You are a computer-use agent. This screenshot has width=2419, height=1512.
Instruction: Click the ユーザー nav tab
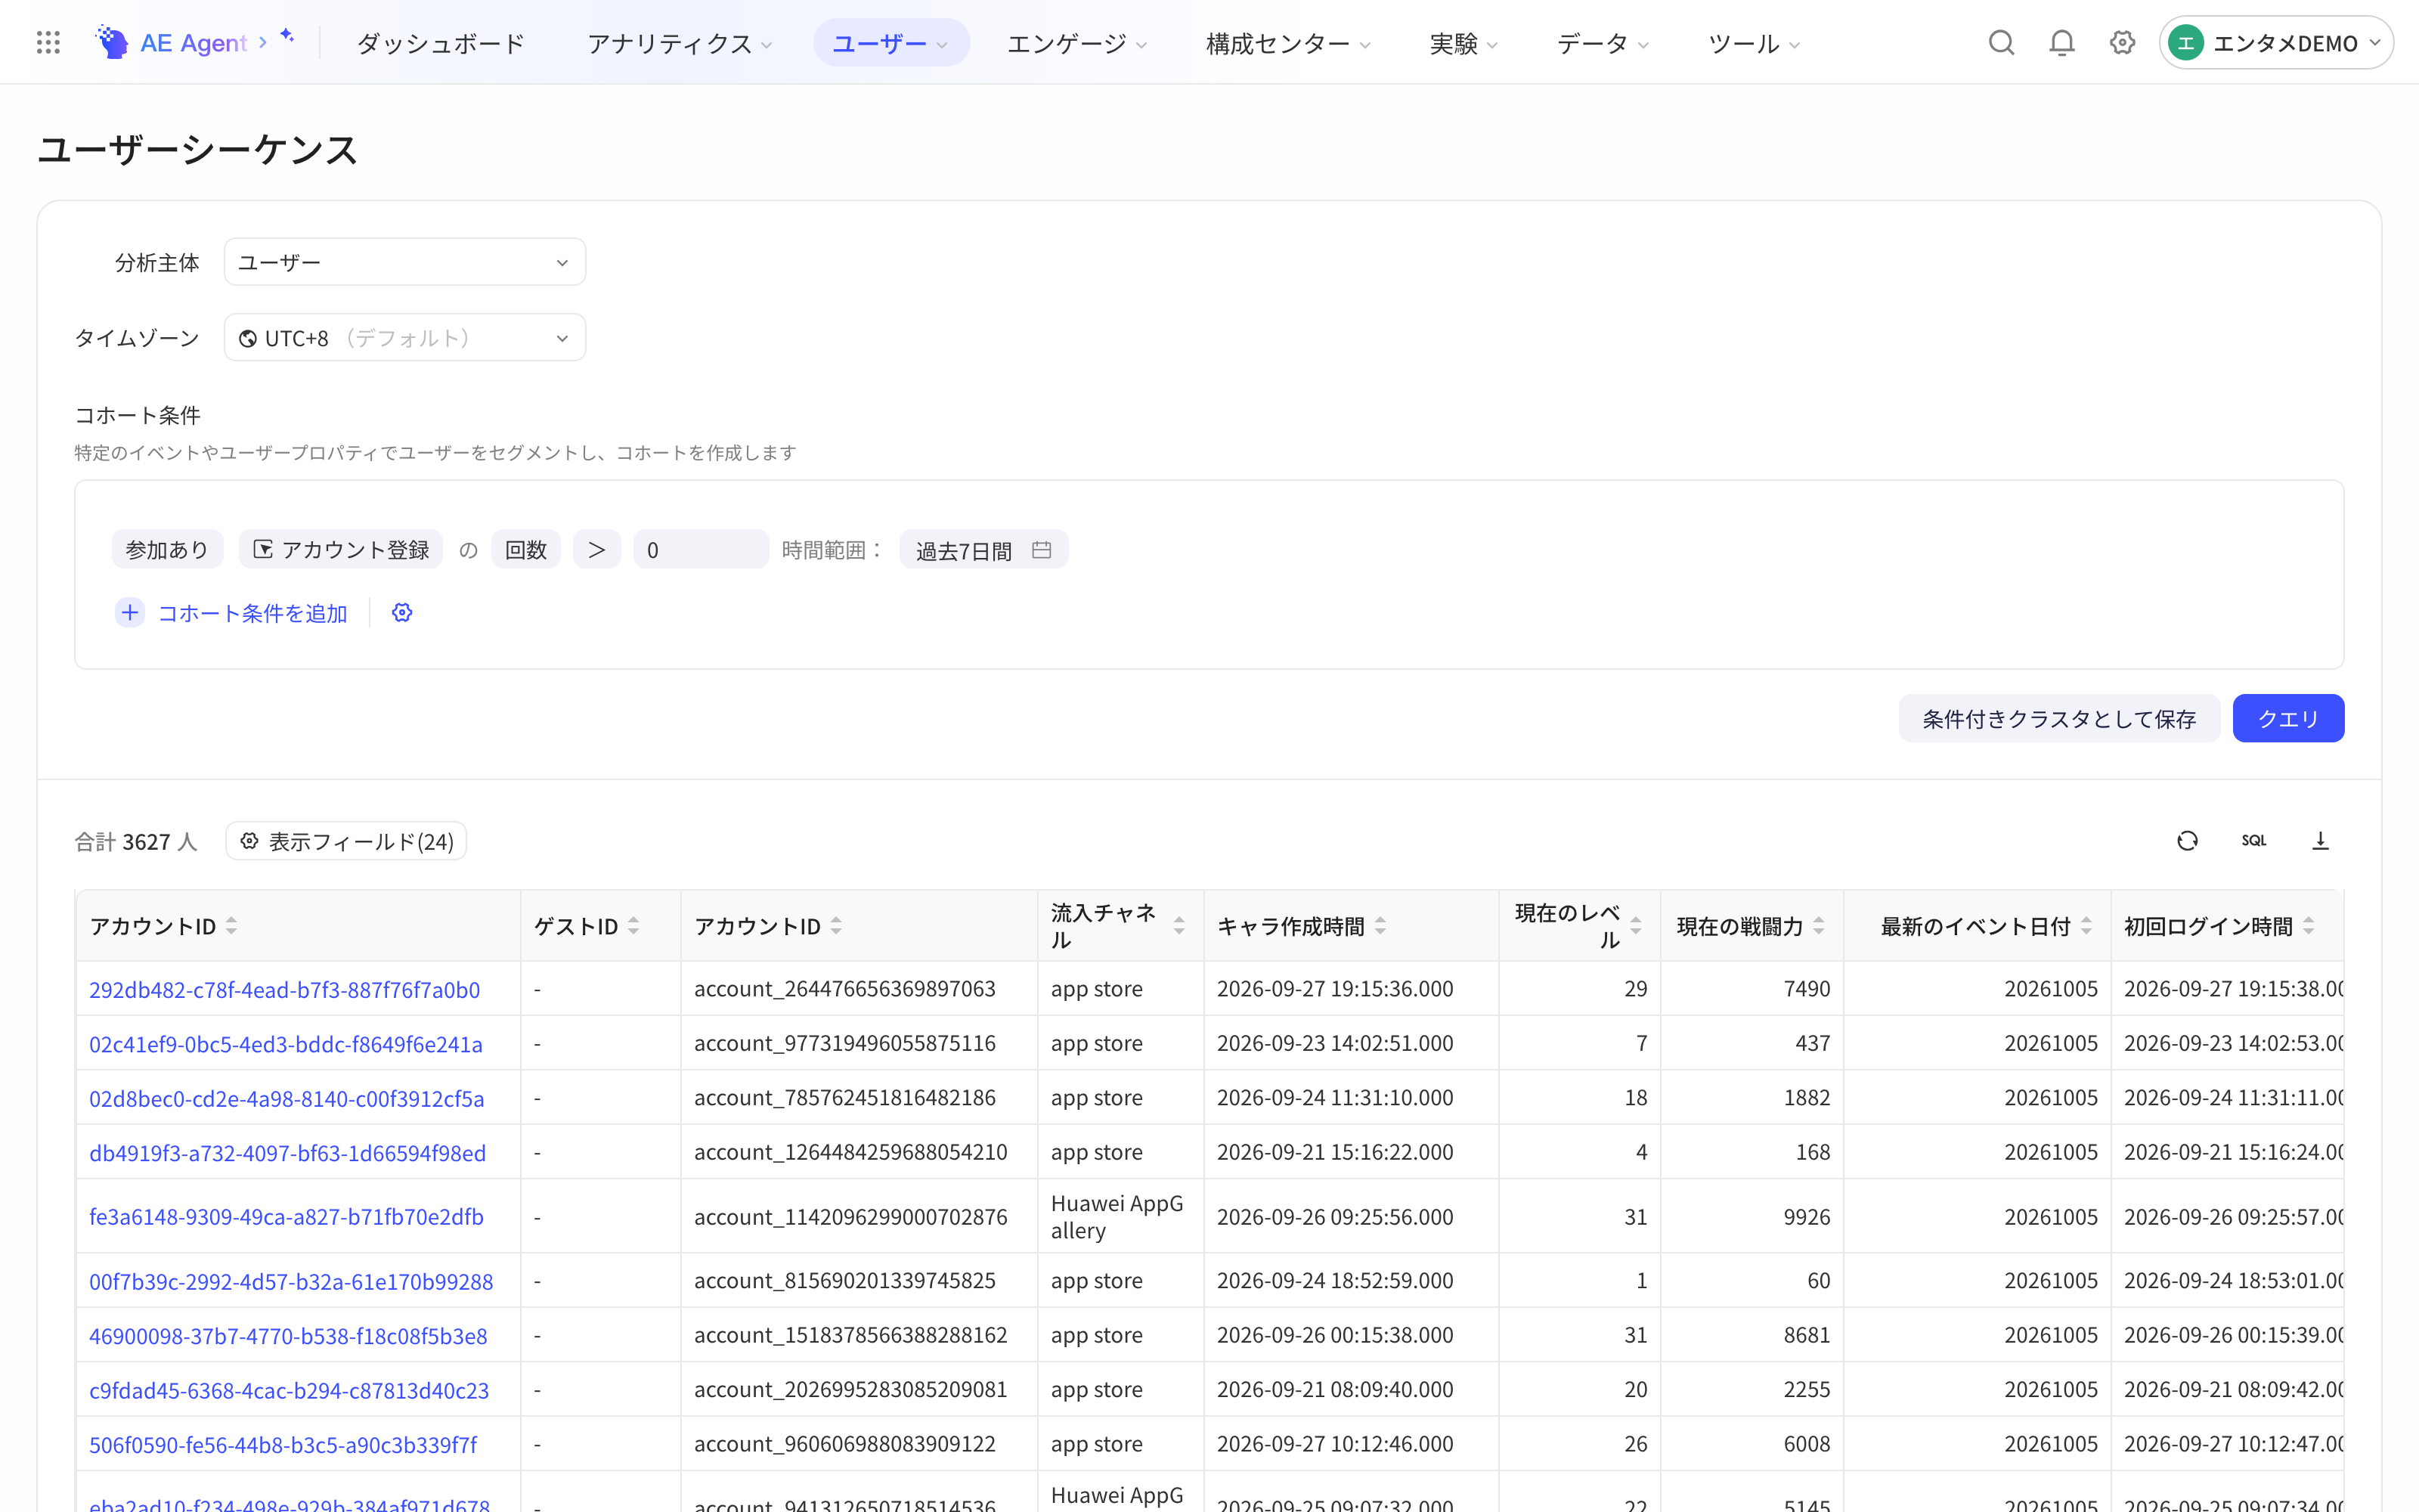(x=890, y=43)
